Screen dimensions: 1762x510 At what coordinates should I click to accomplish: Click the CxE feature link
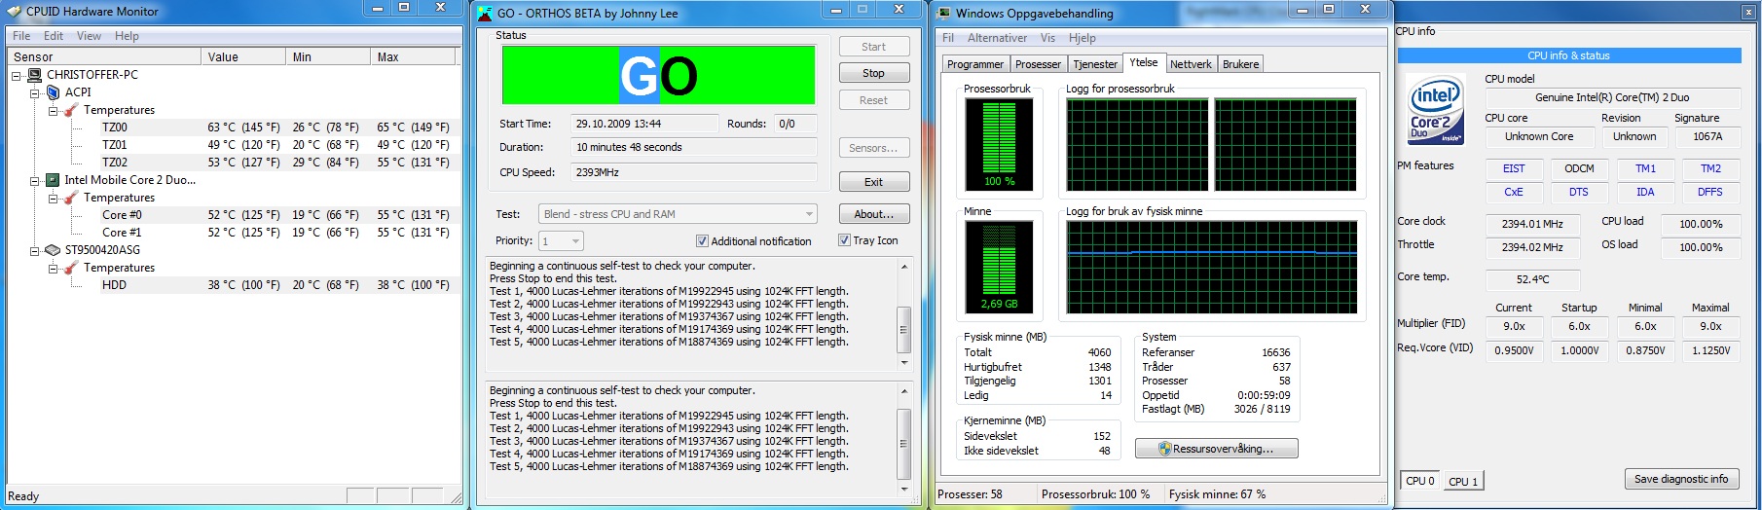tap(1514, 192)
